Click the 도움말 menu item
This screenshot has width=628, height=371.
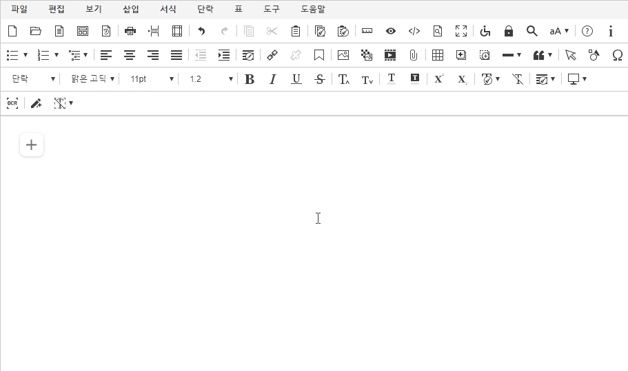313,10
